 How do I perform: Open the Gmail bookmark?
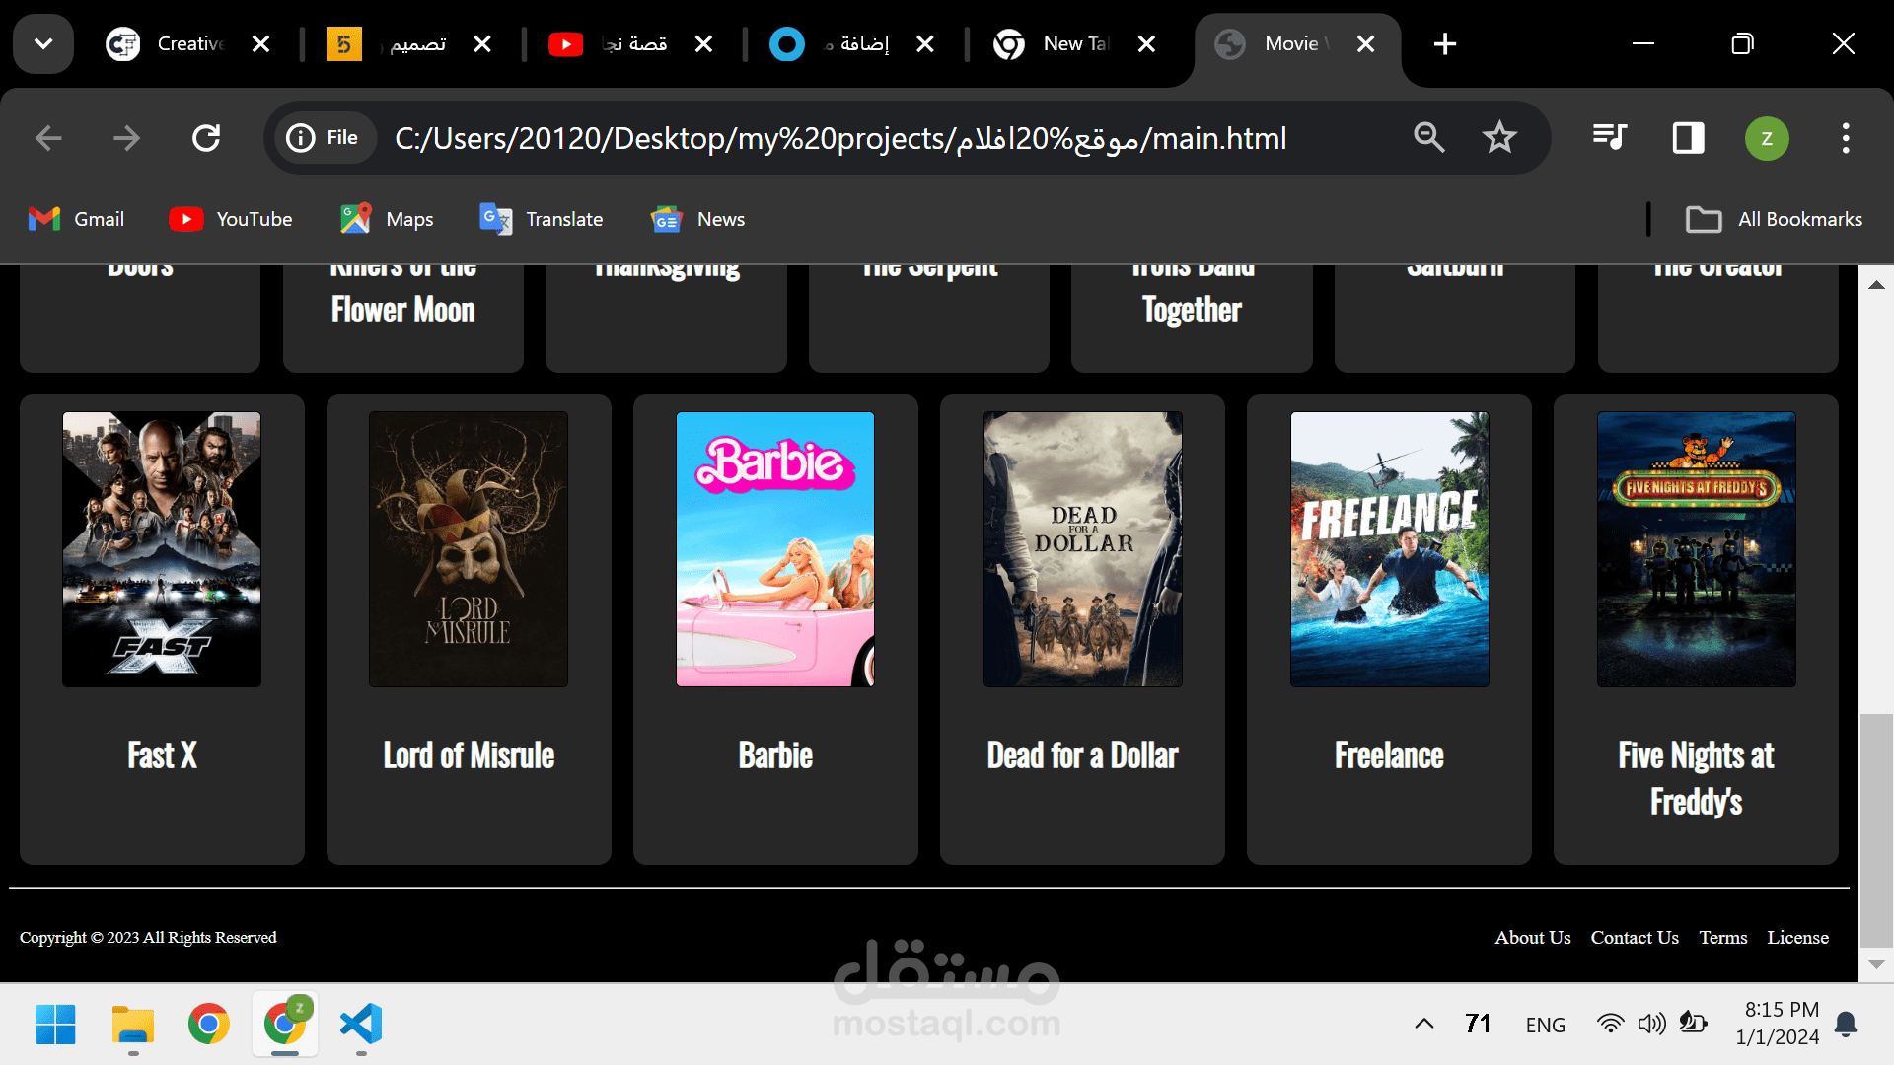(x=77, y=219)
